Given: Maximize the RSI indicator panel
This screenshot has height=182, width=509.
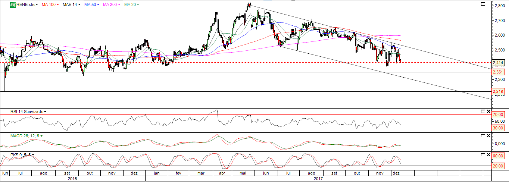Looking at the screenshot, I should click(x=483, y=112).
